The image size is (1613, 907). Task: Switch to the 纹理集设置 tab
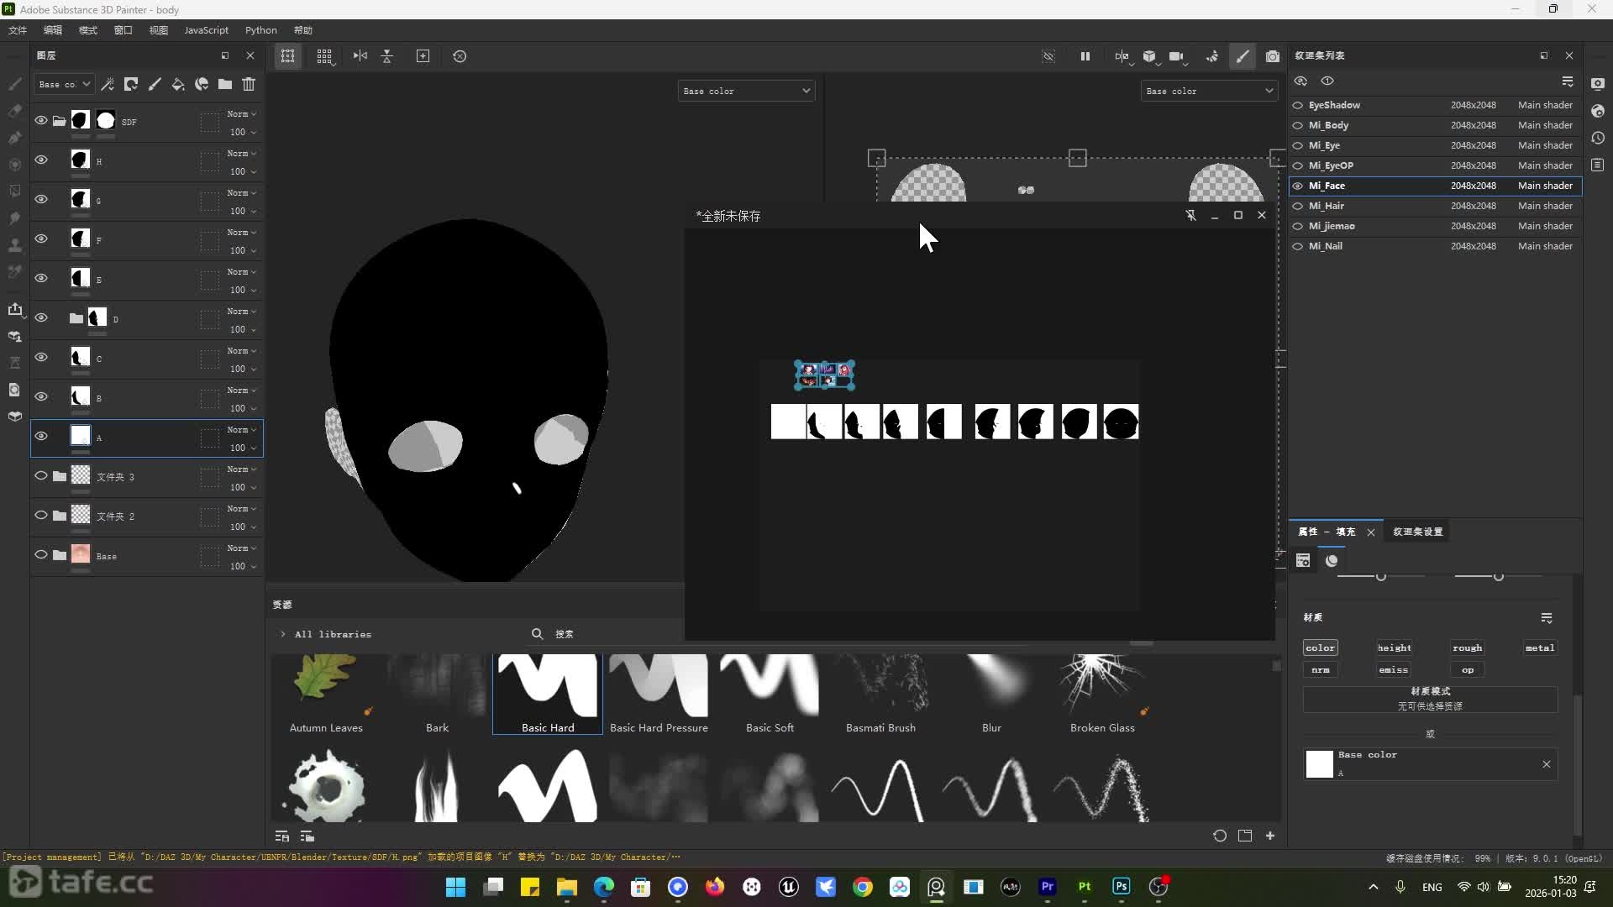click(1417, 532)
